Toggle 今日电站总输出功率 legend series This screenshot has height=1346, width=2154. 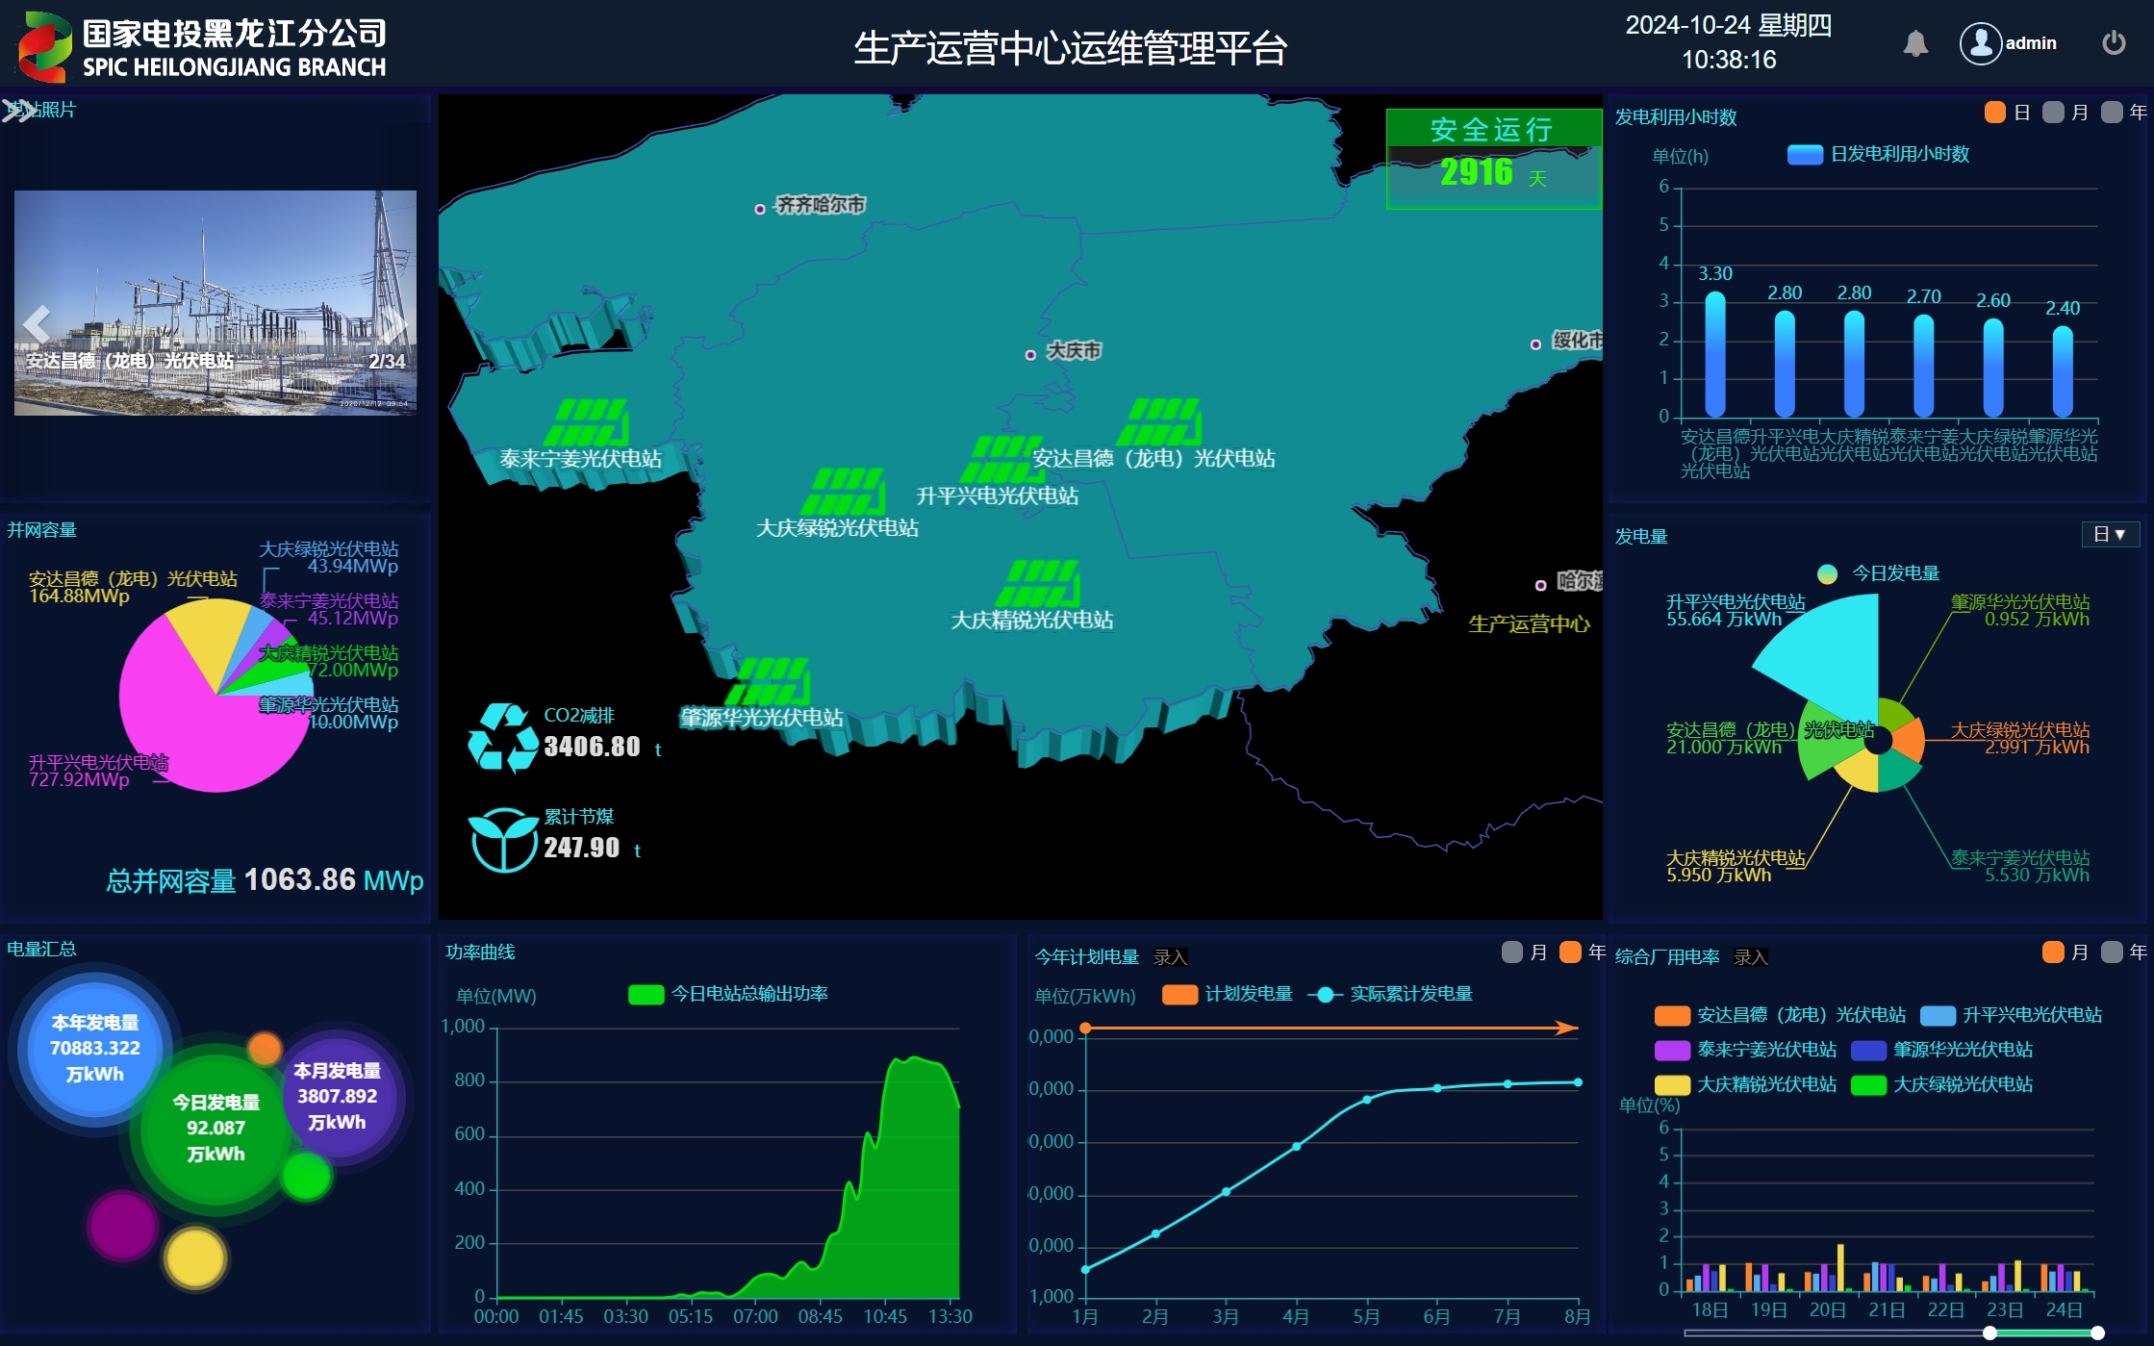point(646,994)
